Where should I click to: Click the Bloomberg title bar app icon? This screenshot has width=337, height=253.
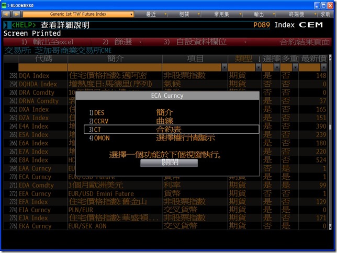click(x=4, y=5)
